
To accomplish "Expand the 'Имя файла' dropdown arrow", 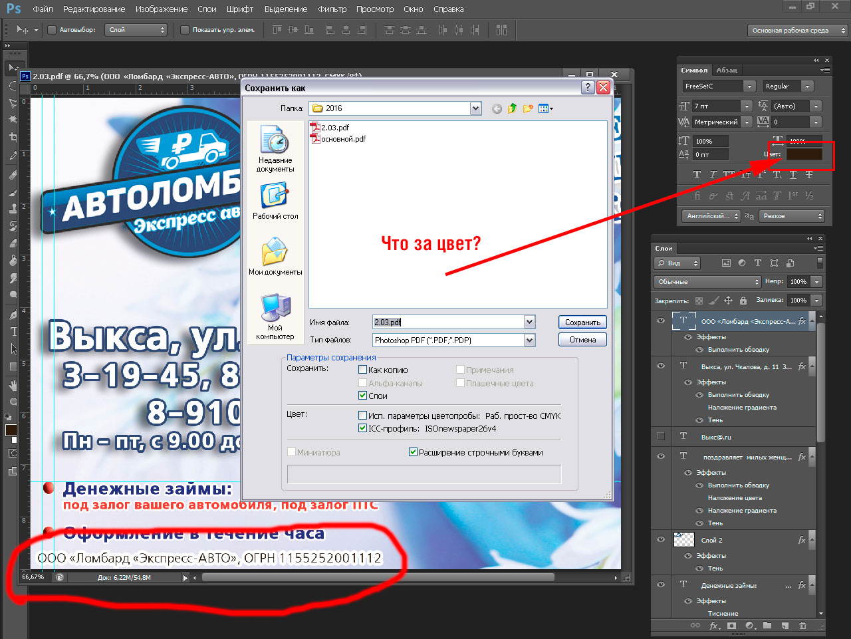I will 529,322.
